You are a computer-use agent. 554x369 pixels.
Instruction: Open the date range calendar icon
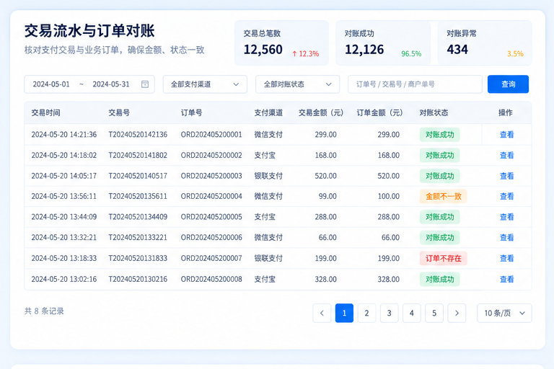click(x=145, y=84)
